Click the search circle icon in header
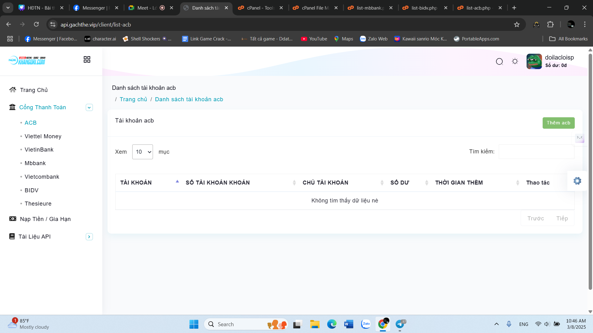This screenshot has height=333, width=593. click(x=499, y=61)
